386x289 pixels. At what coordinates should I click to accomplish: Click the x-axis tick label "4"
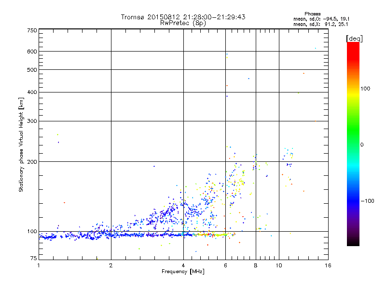pos(183,265)
